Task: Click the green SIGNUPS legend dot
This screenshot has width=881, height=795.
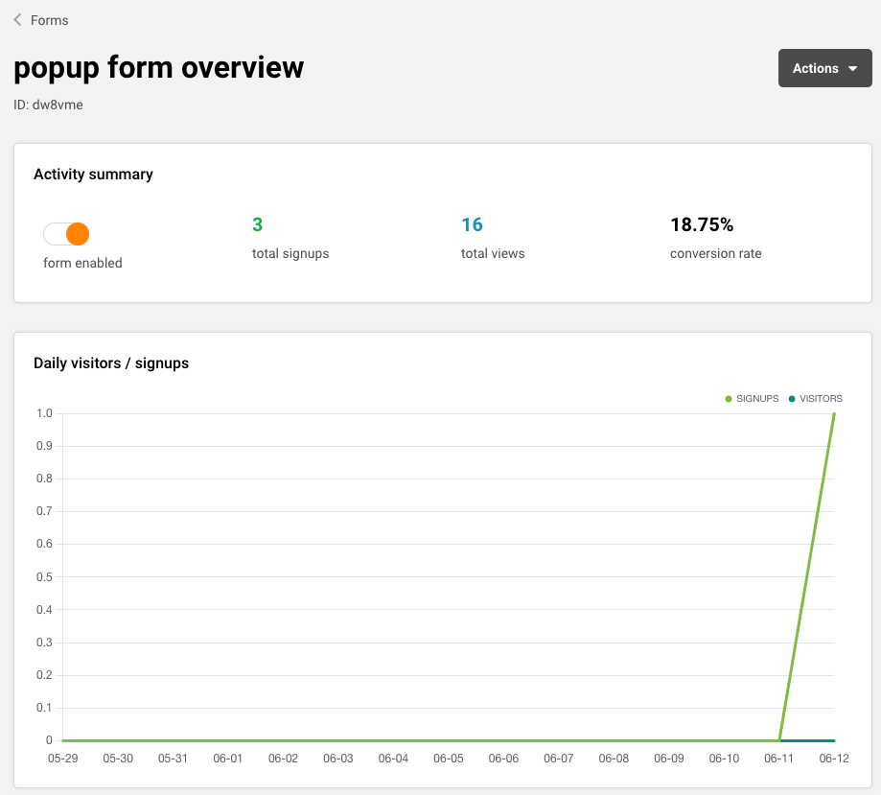Action: click(x=729, y=399)
